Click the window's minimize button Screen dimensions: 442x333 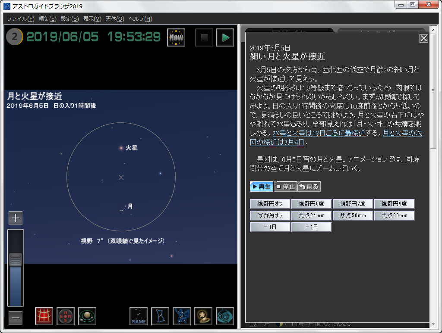[x=401, y=5]
